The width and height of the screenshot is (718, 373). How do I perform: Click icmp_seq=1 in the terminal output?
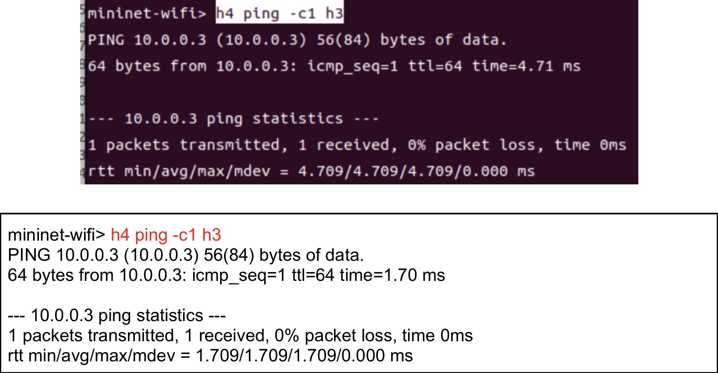tap(353, 66)
